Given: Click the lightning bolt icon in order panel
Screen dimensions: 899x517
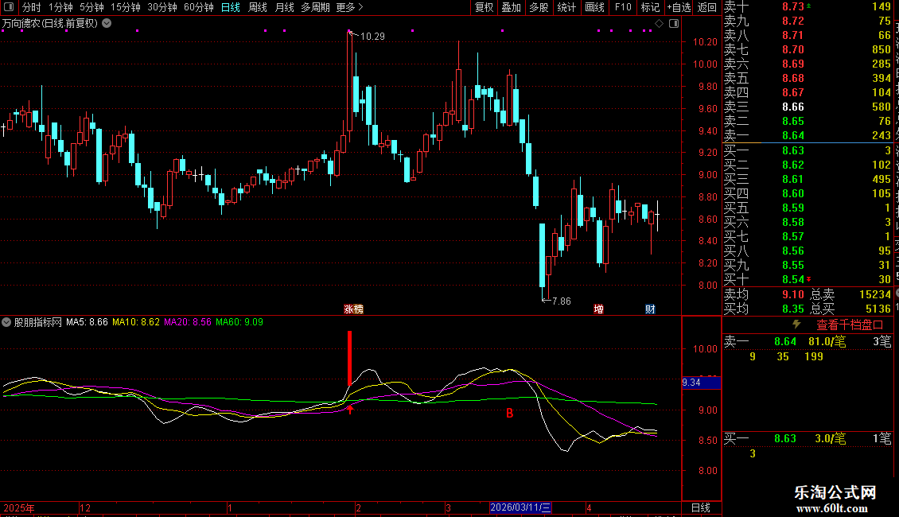Looking at the screenshot, I should click(796, 325).
